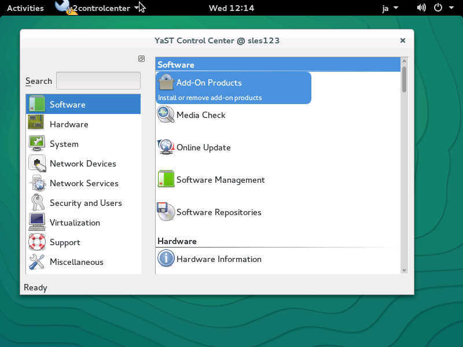The image size is (463, 347).
Task: Click the Wed 12:14 clock menu
Action: point(231,8)
